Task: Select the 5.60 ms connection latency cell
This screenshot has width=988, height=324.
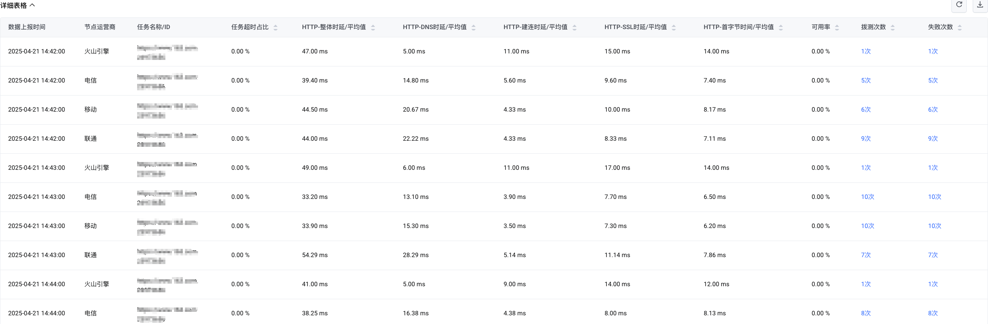Action: point(514,80)
